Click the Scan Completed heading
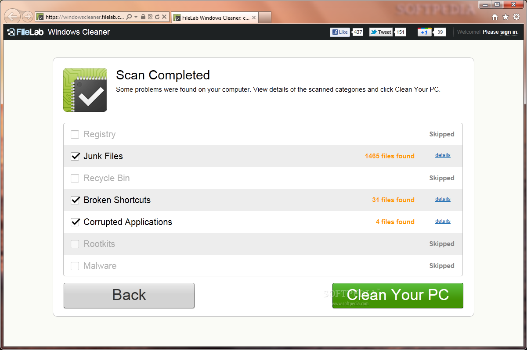The width and height of the screenshot is (527, 350). pyautogui.click(x=163, y=75)
